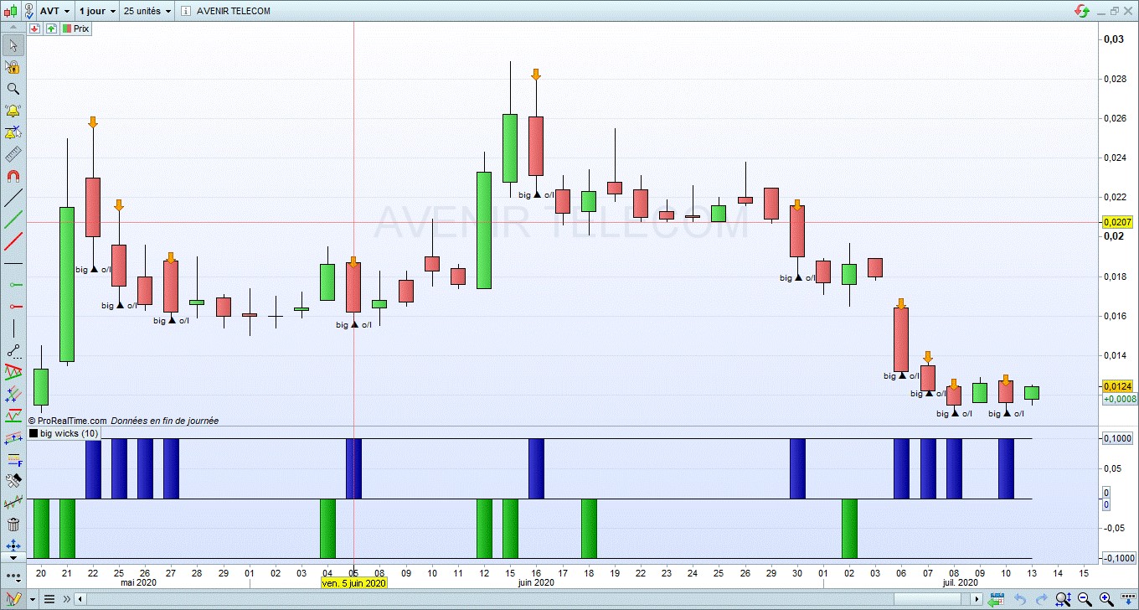The width and height of the screenshot is (1139, 610).
Task: Open the wrench settings tool
Action: click(x=13, y=481)
